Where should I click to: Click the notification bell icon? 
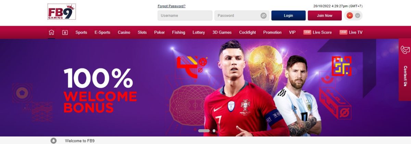[x=53, y=141]
